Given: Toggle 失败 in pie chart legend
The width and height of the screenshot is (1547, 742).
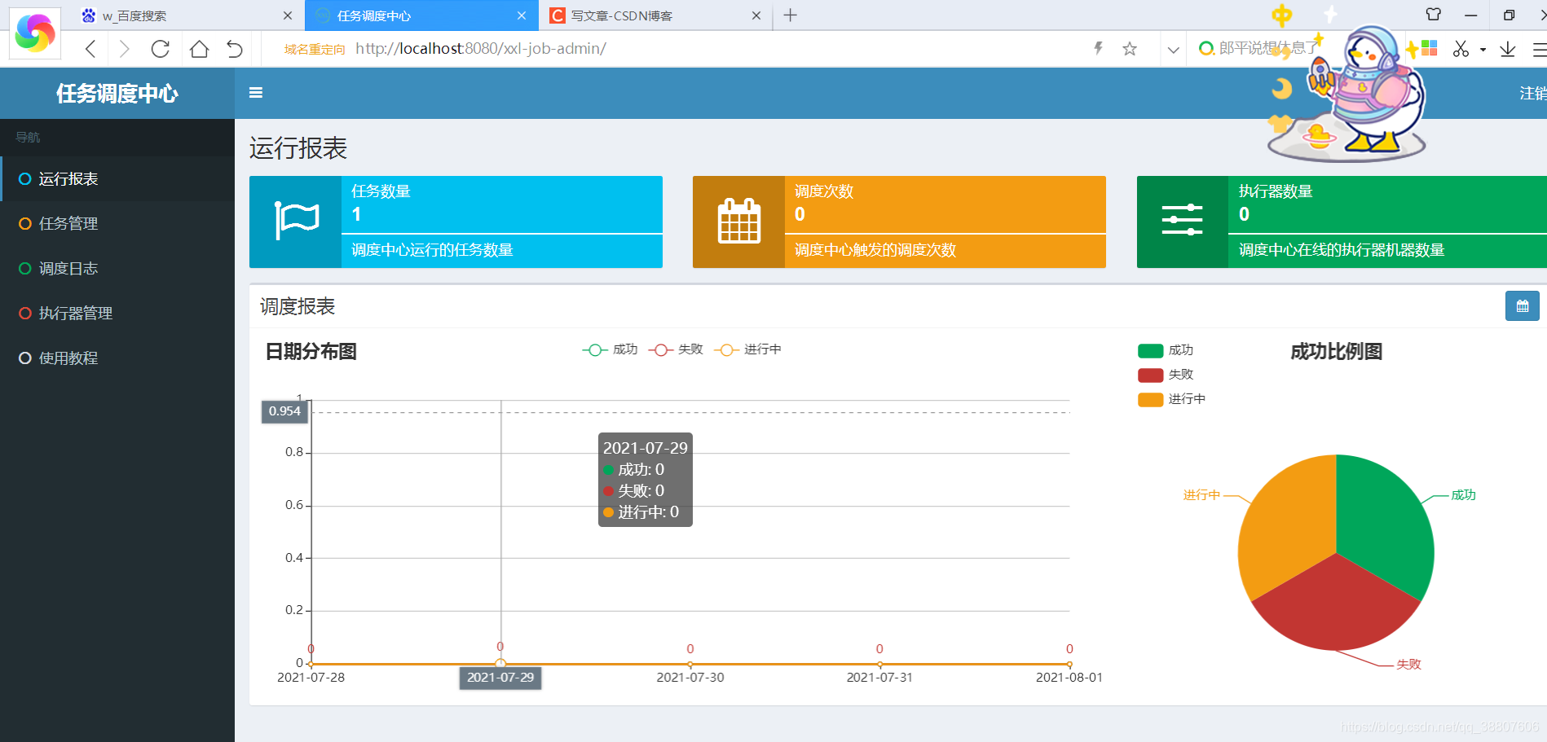Looking at the screenshot, I should (x=1166, y=375).
